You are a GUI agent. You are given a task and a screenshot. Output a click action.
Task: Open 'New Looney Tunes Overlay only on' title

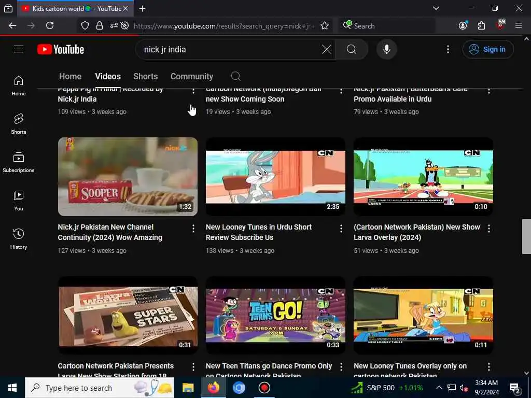click(410, 370)
